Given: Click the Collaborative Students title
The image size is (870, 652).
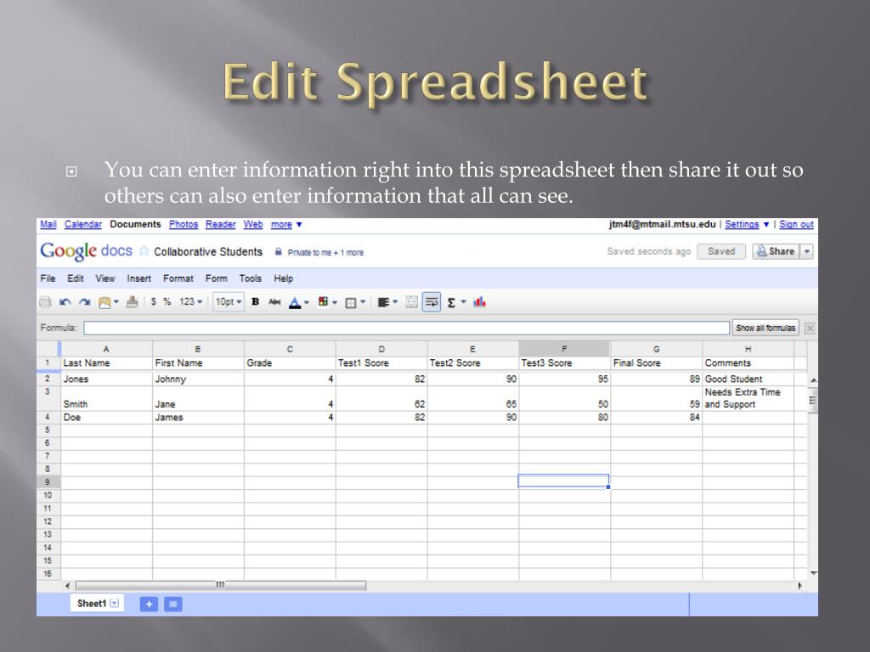Looking at the screenshot, I should tap(208, 251).
